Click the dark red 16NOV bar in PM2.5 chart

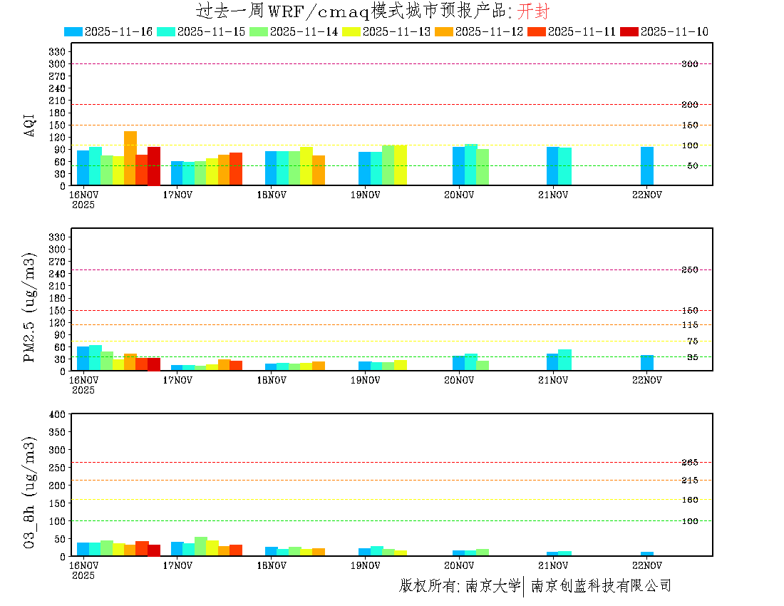tap(154, 364)
